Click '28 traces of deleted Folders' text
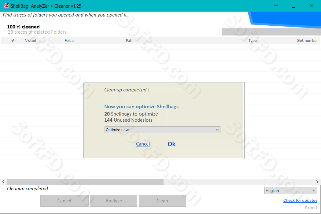The width and height of the screenshot is (321, 214). click(x=37, y=32)
